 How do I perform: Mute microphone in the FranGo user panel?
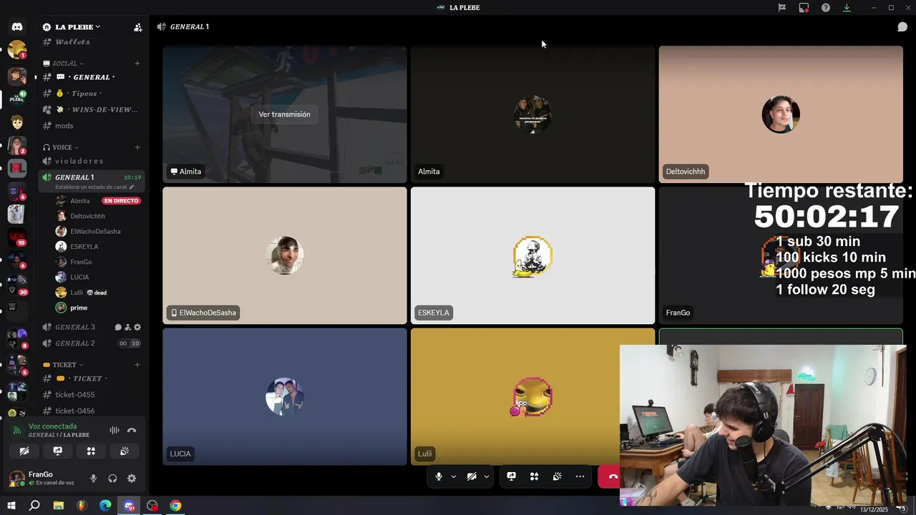pyautogui.click(x=93, y=479)
